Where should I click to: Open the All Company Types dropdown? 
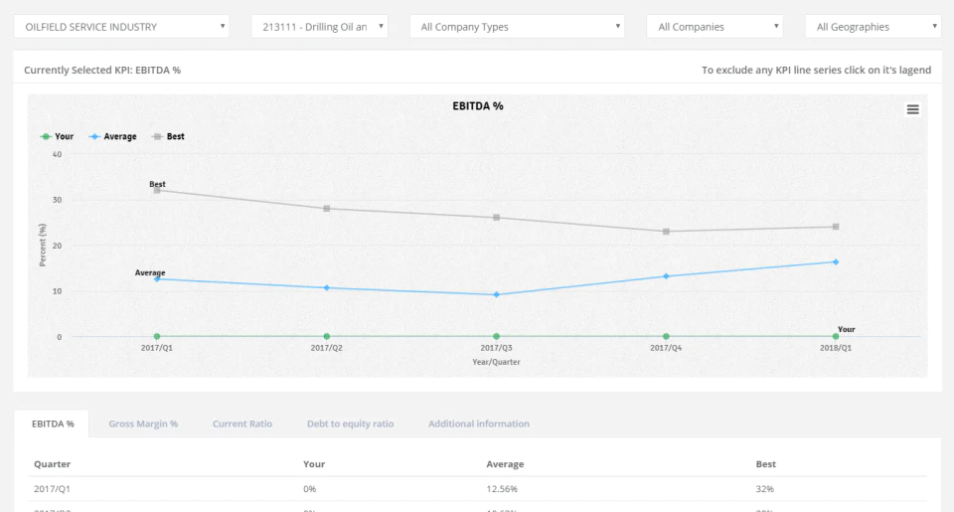pos(517,27)
